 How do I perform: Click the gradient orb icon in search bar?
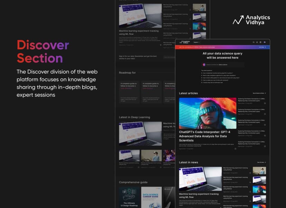[203, 64]
